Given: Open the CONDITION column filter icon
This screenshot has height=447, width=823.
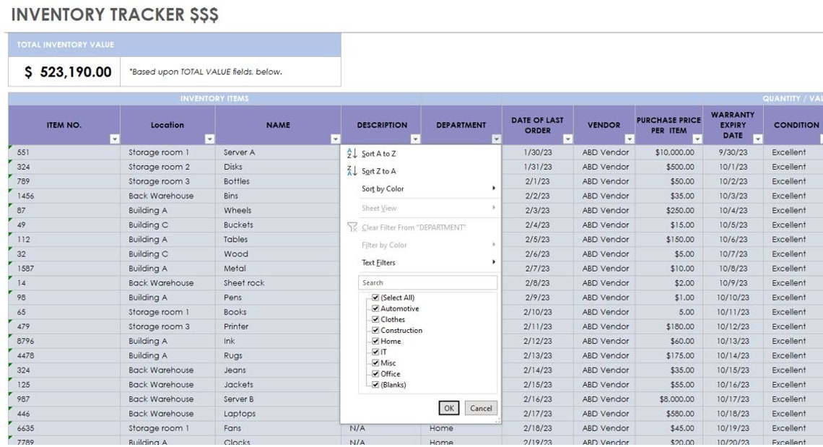Looking at the screenshot, I should pyautogui.click(x=819, y=140).
